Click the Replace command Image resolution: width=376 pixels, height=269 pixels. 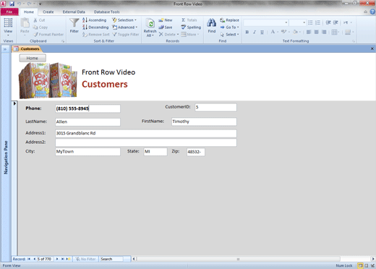(229, 20)
